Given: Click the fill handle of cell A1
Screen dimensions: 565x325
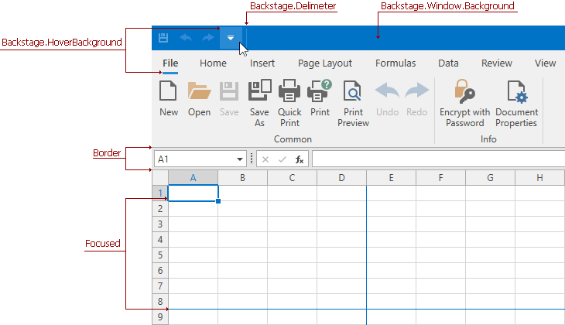Looking at the screenshot, I should click(x=218, y=201).
